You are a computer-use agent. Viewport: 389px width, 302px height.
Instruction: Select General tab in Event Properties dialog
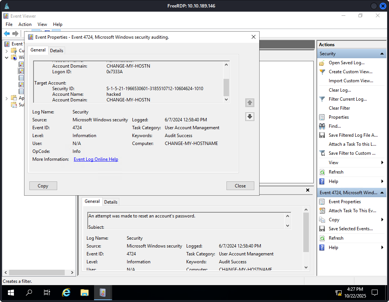(x=38, y=50)
